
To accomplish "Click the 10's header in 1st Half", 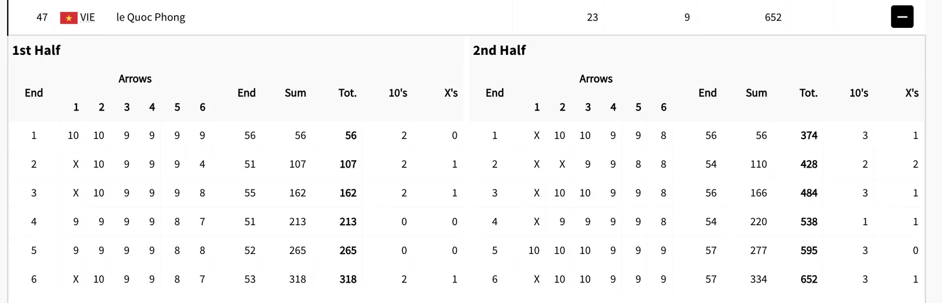I will 398,93.
